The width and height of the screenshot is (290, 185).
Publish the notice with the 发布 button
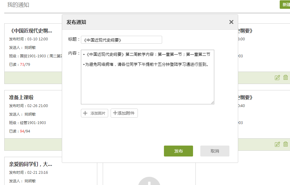[x=178, y=151]
